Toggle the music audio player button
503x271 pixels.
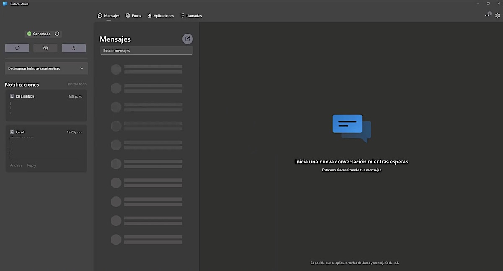coord(73,48)
